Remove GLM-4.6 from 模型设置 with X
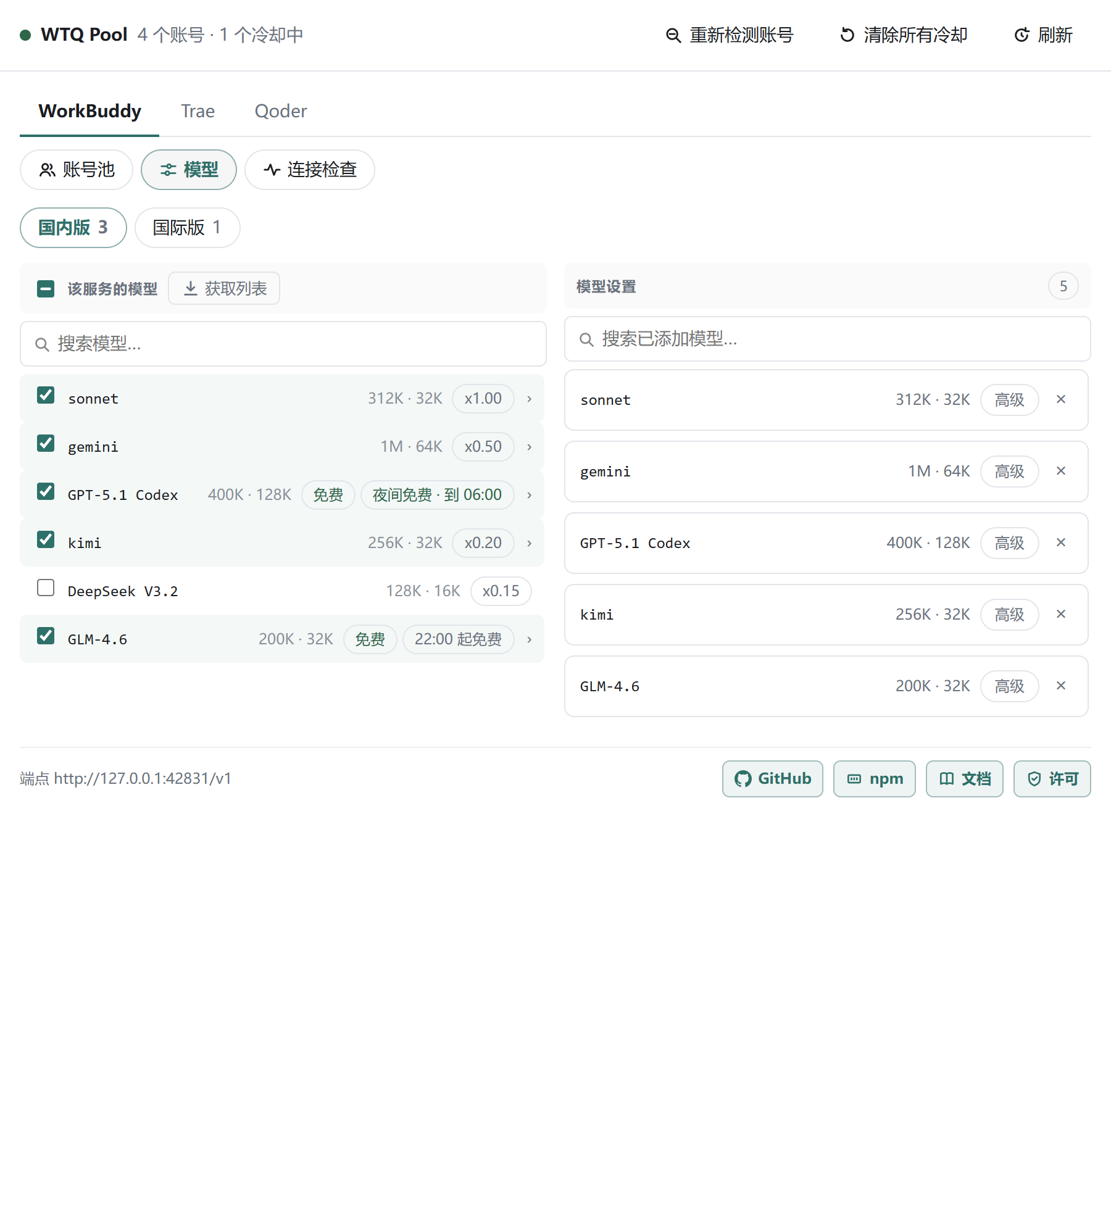Image resolution: width=1111 pixels, height=1222 pixels. click(x=1061, y=686)
